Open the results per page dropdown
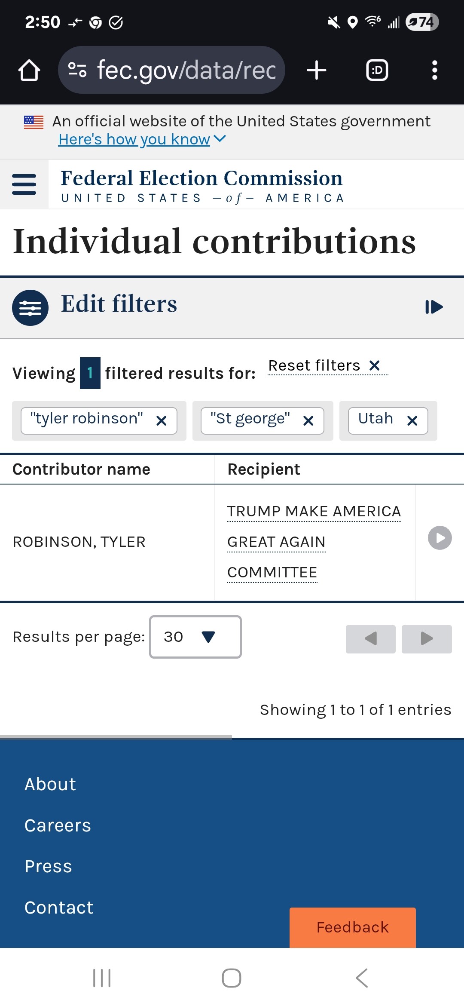This screenshot has height=1006, width=464. pyautogui.click(x=195, y=637)
